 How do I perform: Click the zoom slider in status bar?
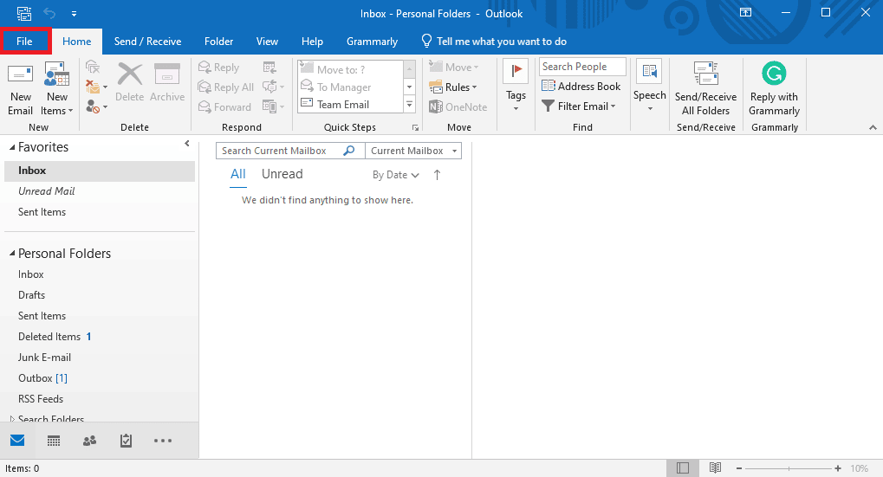[789, 468]
